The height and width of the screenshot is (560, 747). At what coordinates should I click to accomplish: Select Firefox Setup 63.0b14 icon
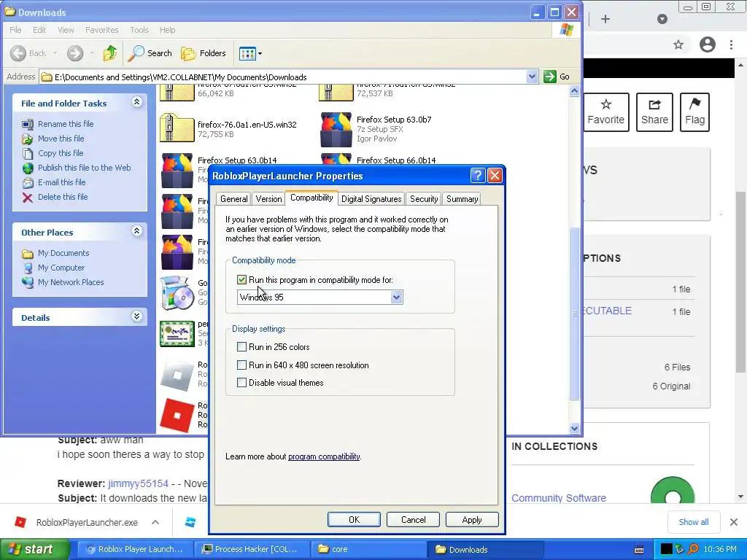pyautogui.click(x=177, y=171)
